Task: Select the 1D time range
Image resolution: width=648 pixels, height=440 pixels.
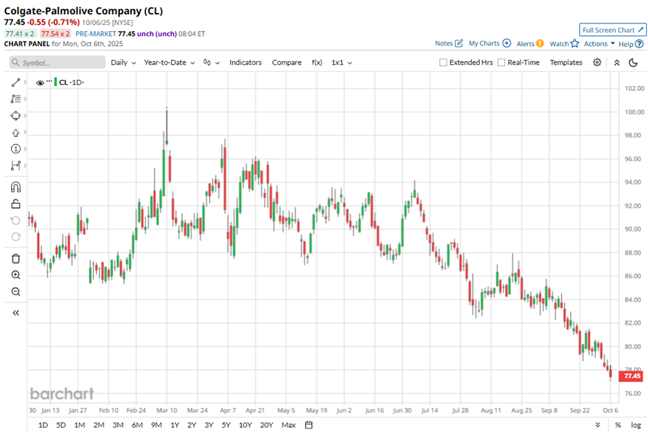Action: click(43, 425)
